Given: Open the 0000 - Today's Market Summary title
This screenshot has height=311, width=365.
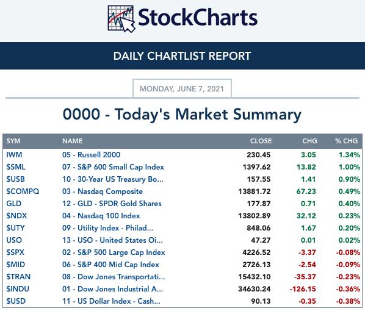Looking at the screenshot, I should (x=182, y=115).
